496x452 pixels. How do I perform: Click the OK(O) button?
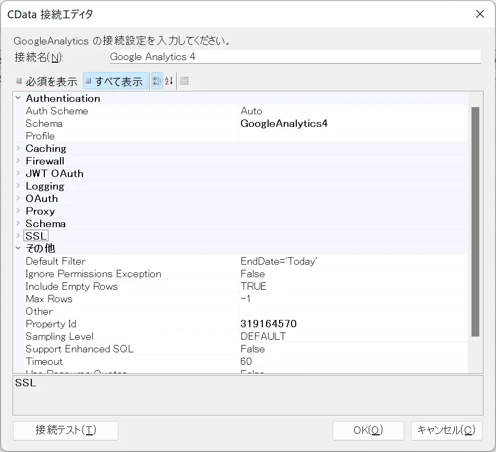[368, 431]
